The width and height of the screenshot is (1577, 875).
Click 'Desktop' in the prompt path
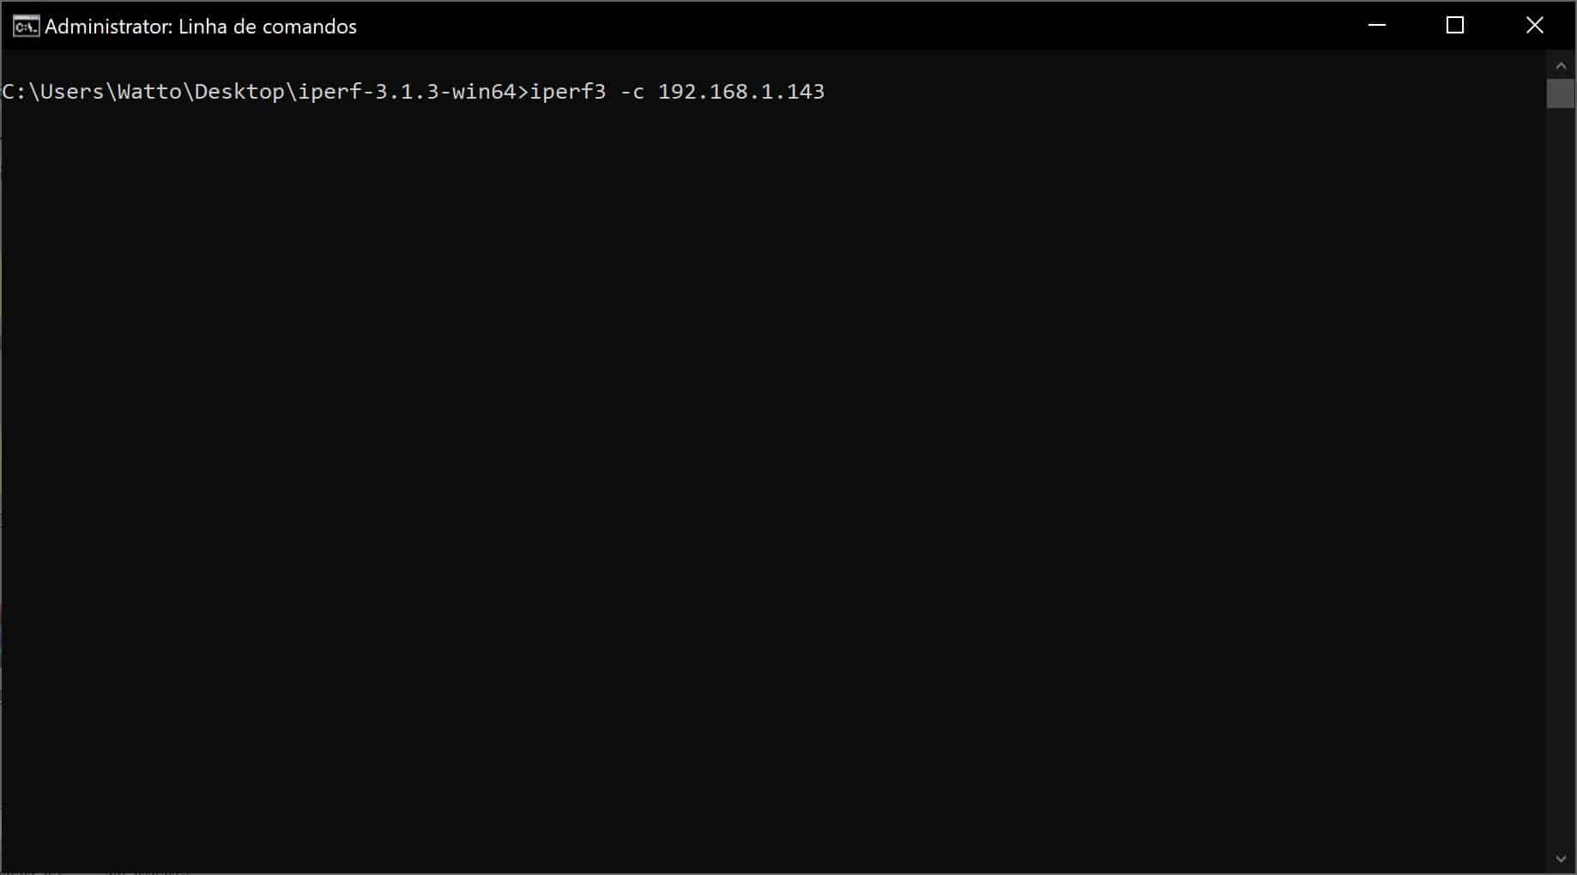click(x=239, y=92)
